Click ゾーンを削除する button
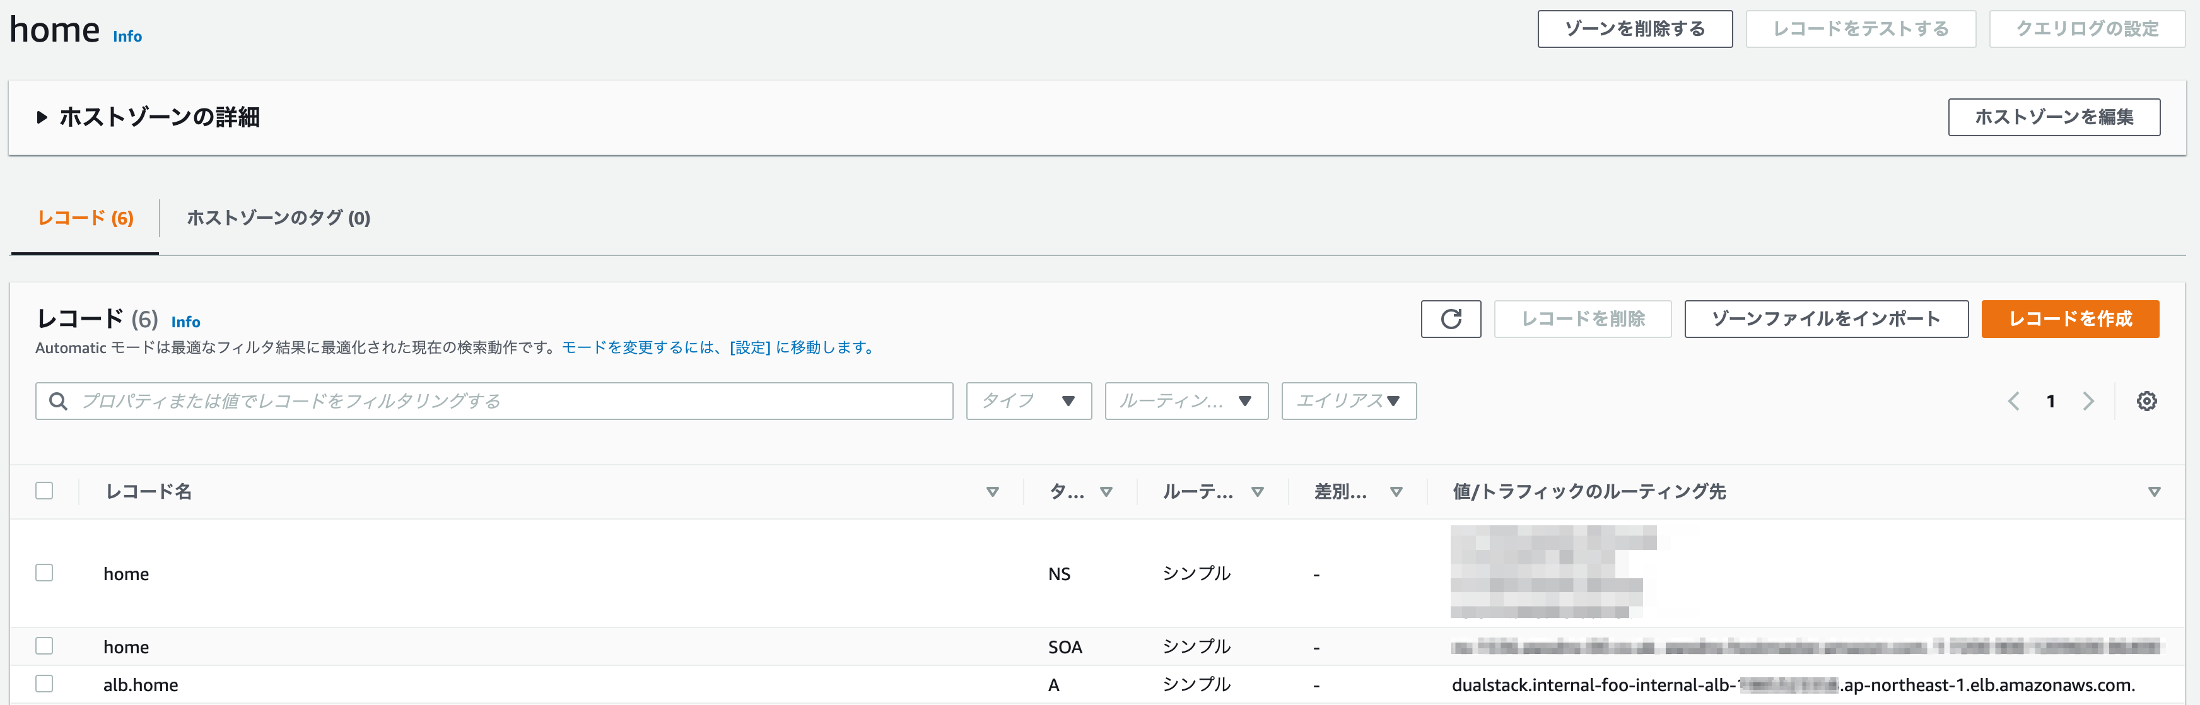2200x705 pixels. 1635,29
